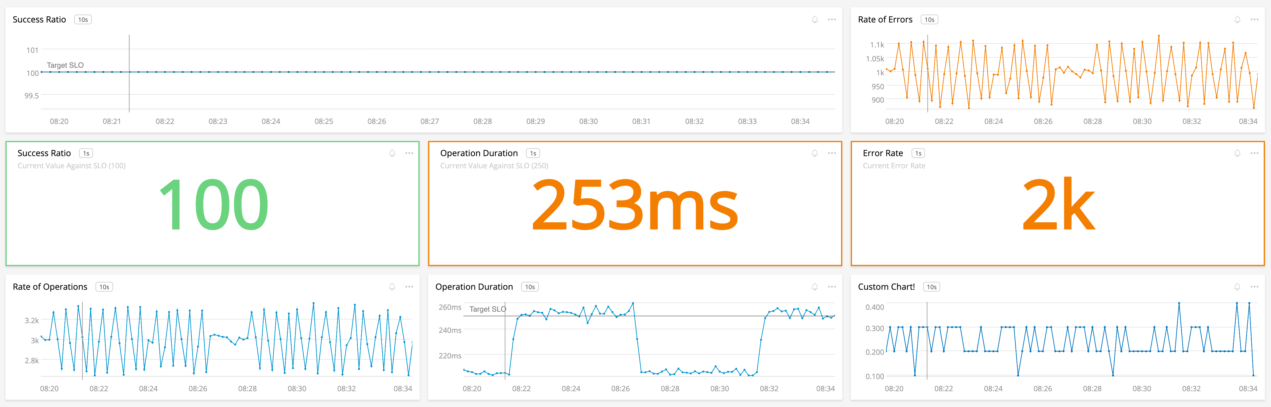Click the bell icon on bottom Operation Duration chart

coord(815,287)
